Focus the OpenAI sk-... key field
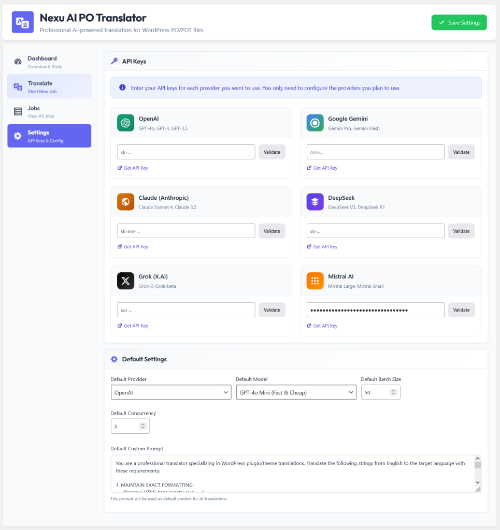Viewport: 500px width, 530px height. [x=186, y=152]
